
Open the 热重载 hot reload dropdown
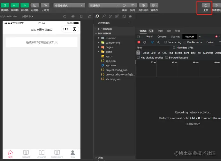(27, 17)
